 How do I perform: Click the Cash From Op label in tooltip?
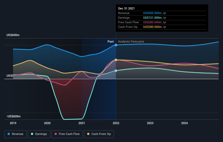(x=128, y=27)
